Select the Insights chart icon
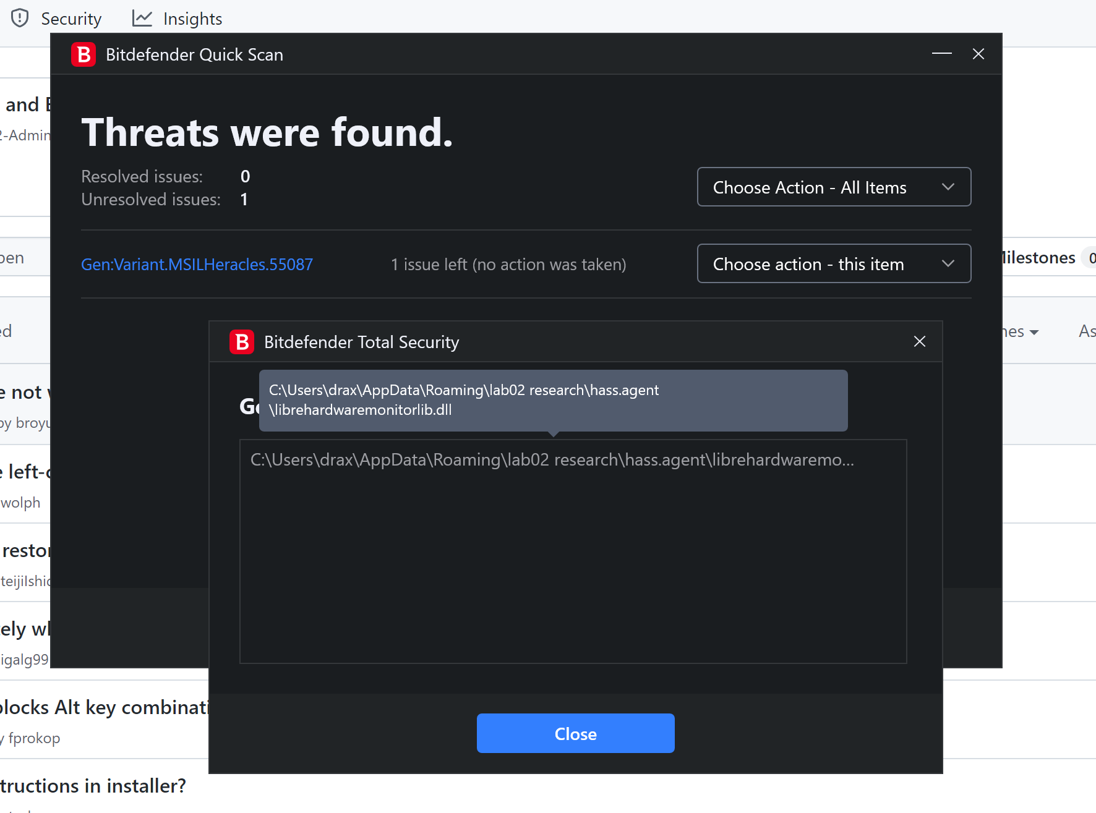The width and height of the screenshot is (1096, 813). coord(142,17)
